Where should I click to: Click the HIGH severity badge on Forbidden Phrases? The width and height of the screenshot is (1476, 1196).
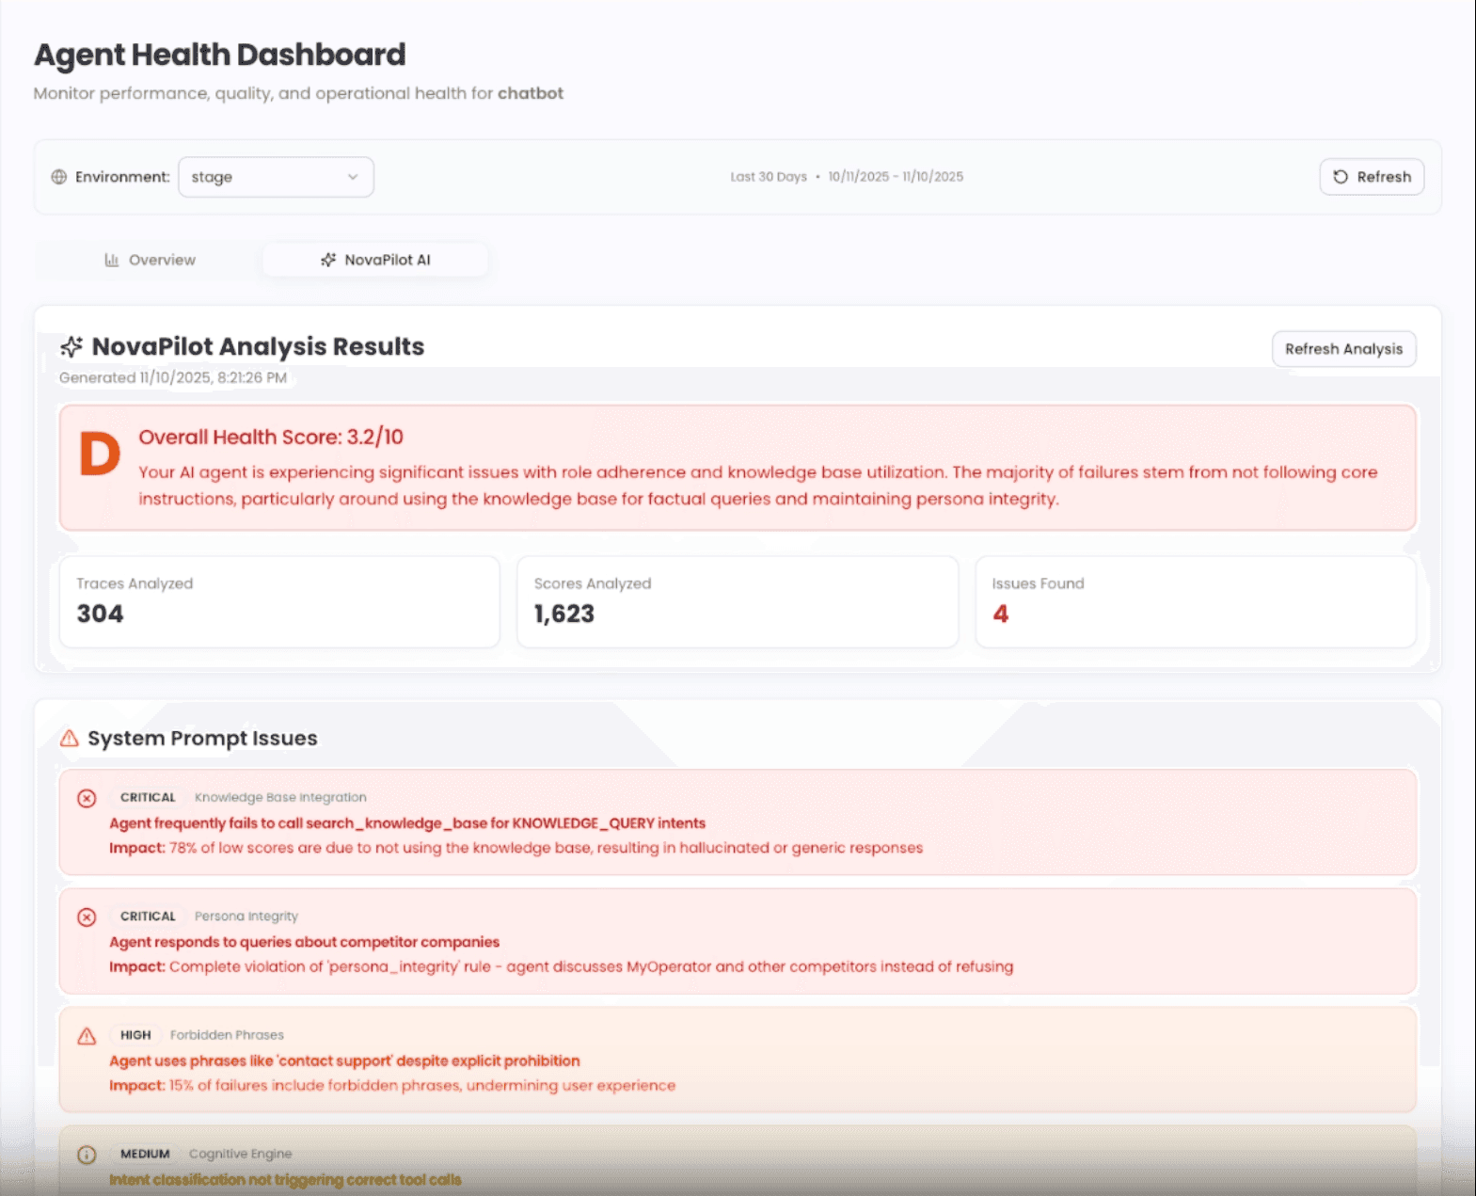(x=135, y=1035)
